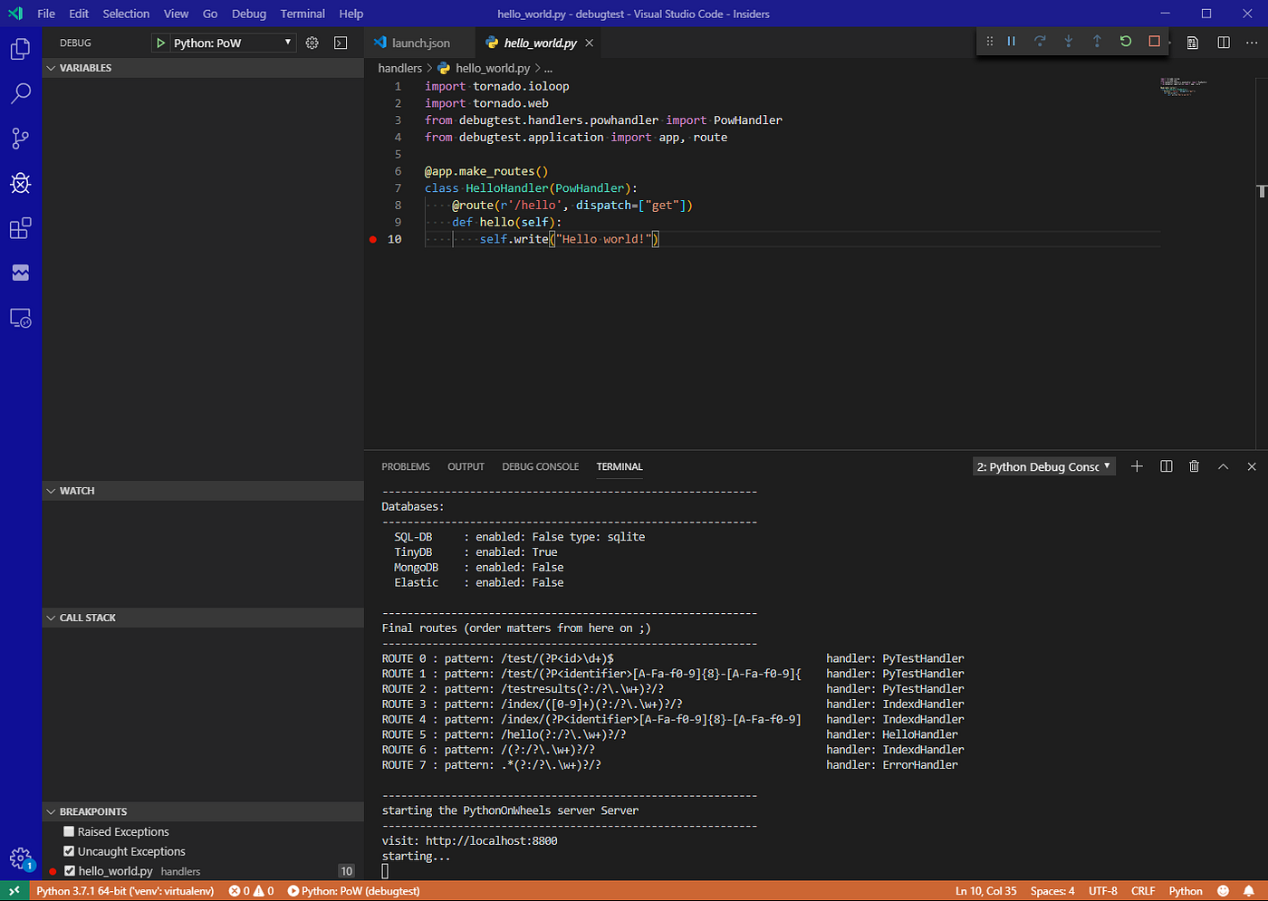Kill terminal using the trash icon
The image size is (1268, 901).
click(x=1194, y=466)
